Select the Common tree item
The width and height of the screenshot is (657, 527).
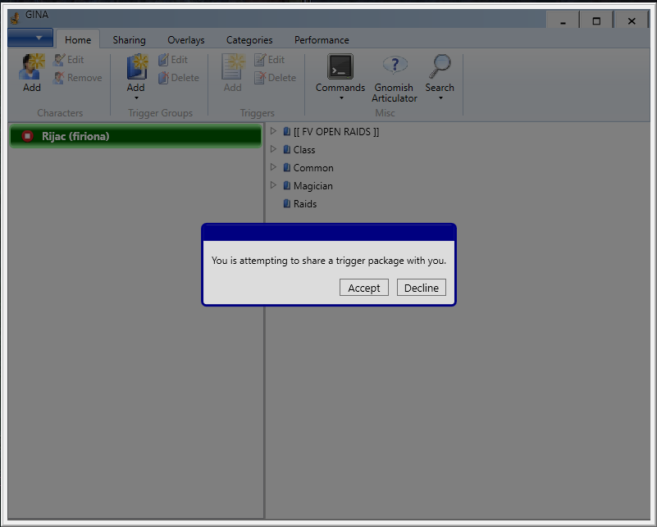313,168
